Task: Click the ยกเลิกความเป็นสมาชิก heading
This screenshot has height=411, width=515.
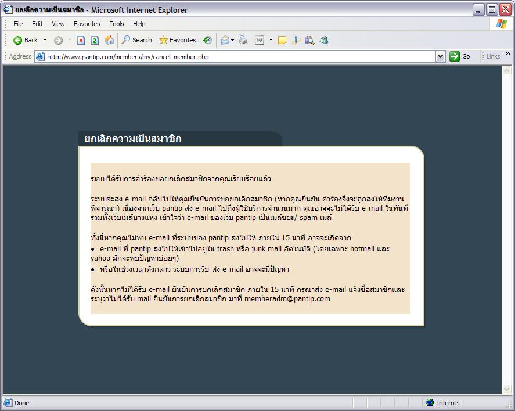Action: pos(133,138)
